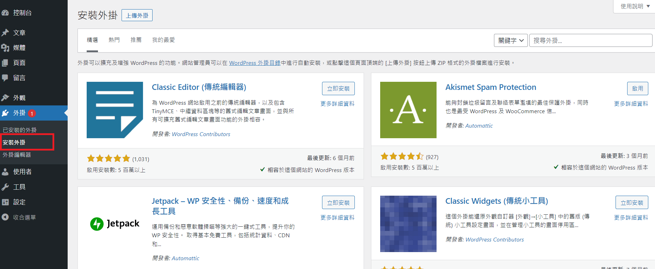Open the Classic Widgets (傳統小工具) title link

(497, 201)
